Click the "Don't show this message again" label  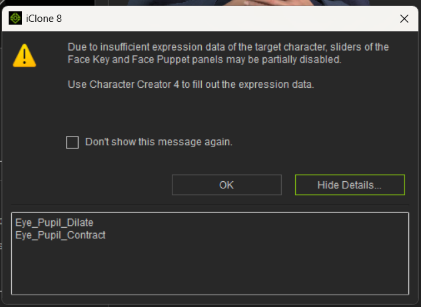tap(159, 142)
